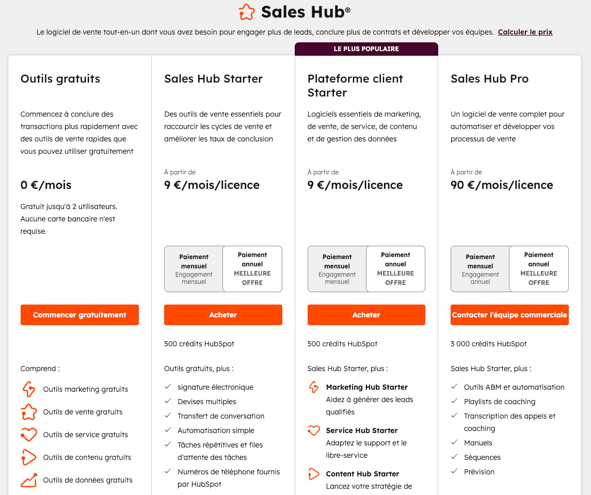Click the Outils de données gratuits chart icon
The height and width of the screenshot is (495, 591).
[29, 480]
